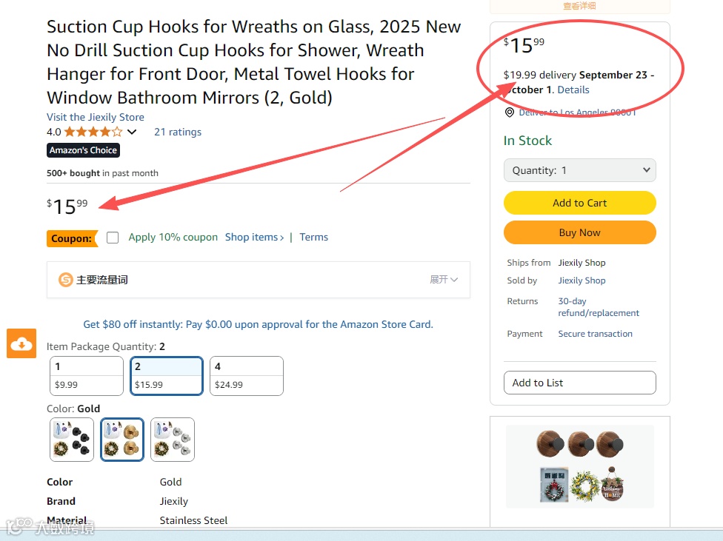The image size is (723, 541).
Task: Tick the Apply 10% coupon checkbox
Action: tap(113, 238)
